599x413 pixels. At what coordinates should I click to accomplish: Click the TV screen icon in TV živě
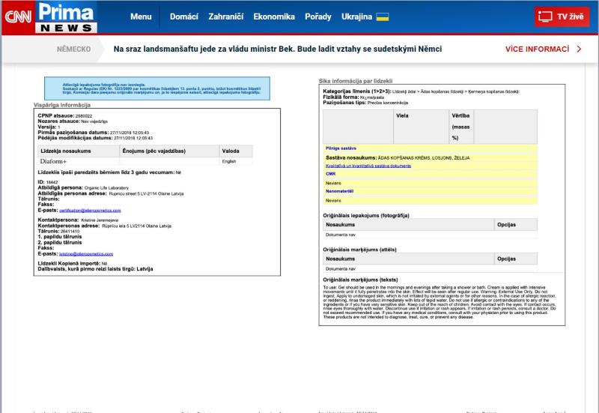coord(545,16)
